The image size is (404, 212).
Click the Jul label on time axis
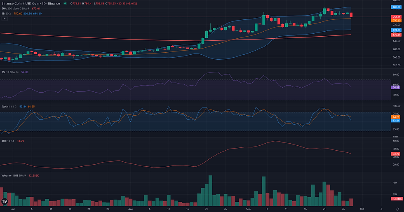[13, 209]
